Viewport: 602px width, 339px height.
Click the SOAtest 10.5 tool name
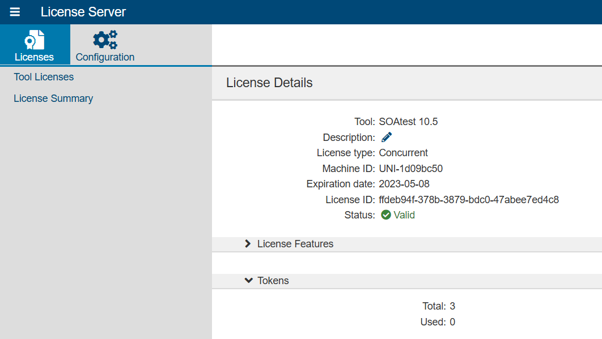click(408, 122)
